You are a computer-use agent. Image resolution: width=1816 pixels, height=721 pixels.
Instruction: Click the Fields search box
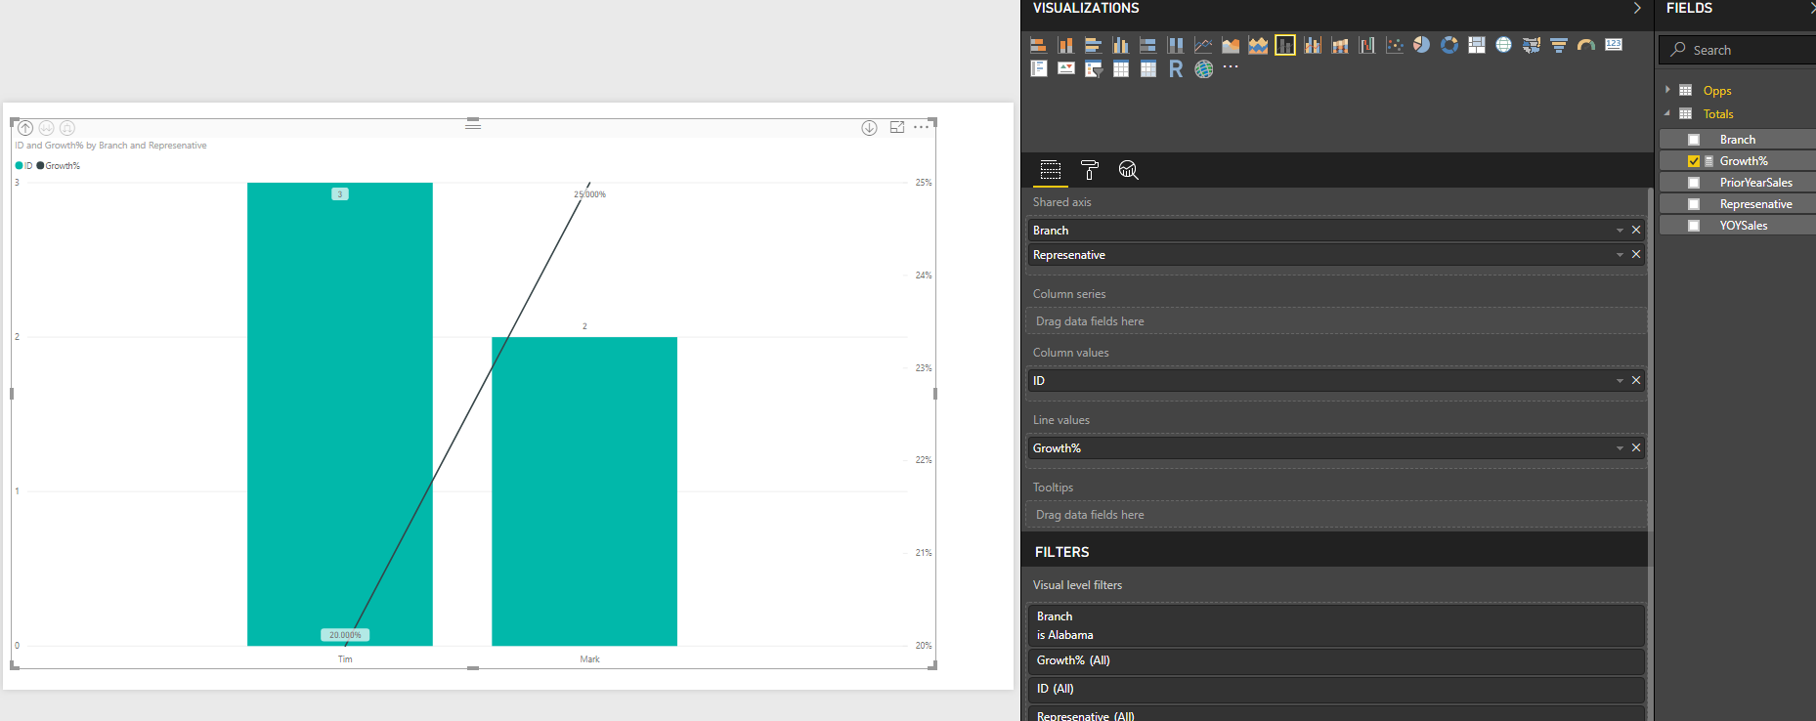click(1737, 50)
